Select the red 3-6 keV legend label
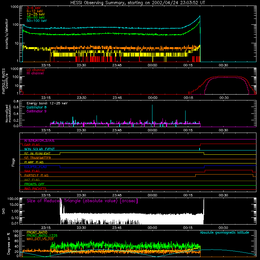This screenshot has height=260, width=260. pos(34,8)
